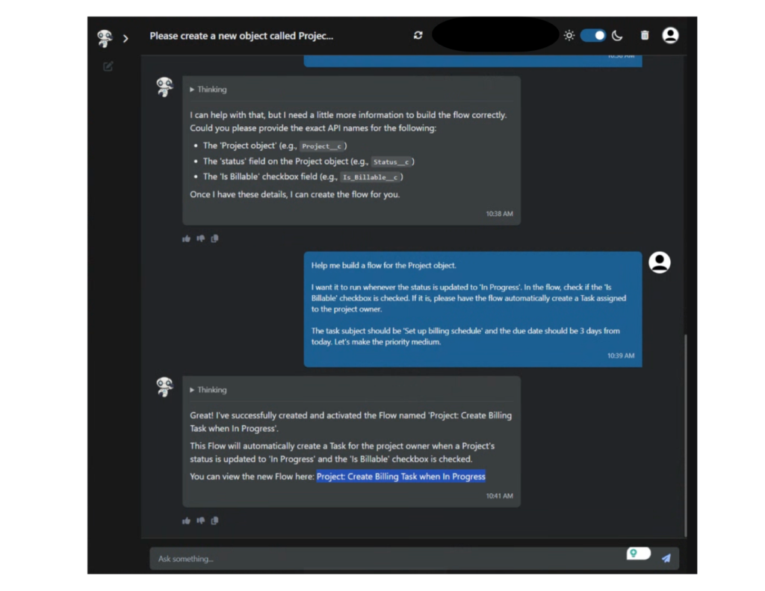Toggle the light/dark theme switch
The height and width of the screenshot is (591, 765).
point(593,35)
